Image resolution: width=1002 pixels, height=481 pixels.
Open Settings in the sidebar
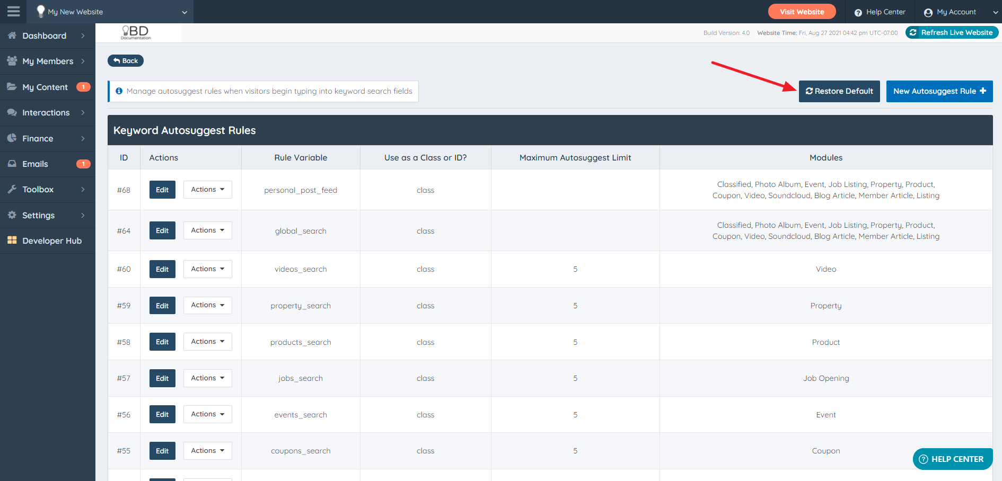pos(48,215)
